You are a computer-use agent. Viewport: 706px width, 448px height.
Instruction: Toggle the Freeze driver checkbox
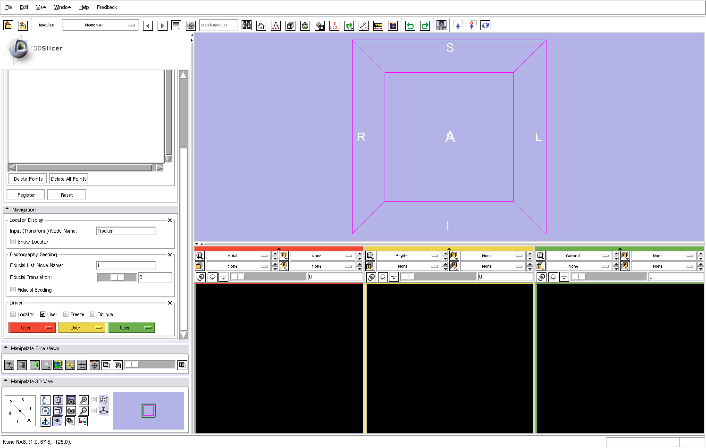pos(66,314)
